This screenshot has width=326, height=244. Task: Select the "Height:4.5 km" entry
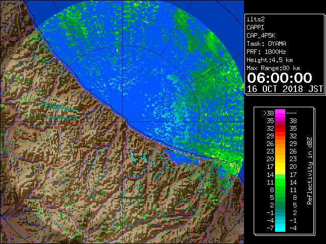point(269,60)
